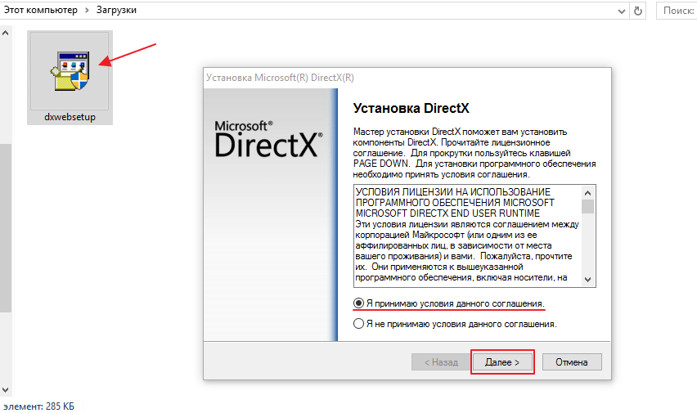Click the "< Назад" button
This screenshot has width=697, height=413.
(440, 361)
